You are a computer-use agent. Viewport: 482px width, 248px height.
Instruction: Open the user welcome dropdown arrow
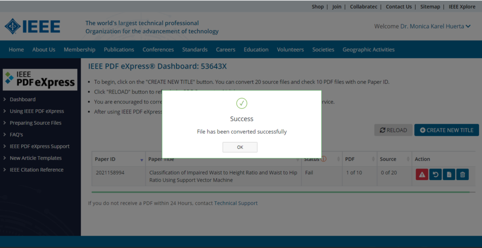click(468, 26)
